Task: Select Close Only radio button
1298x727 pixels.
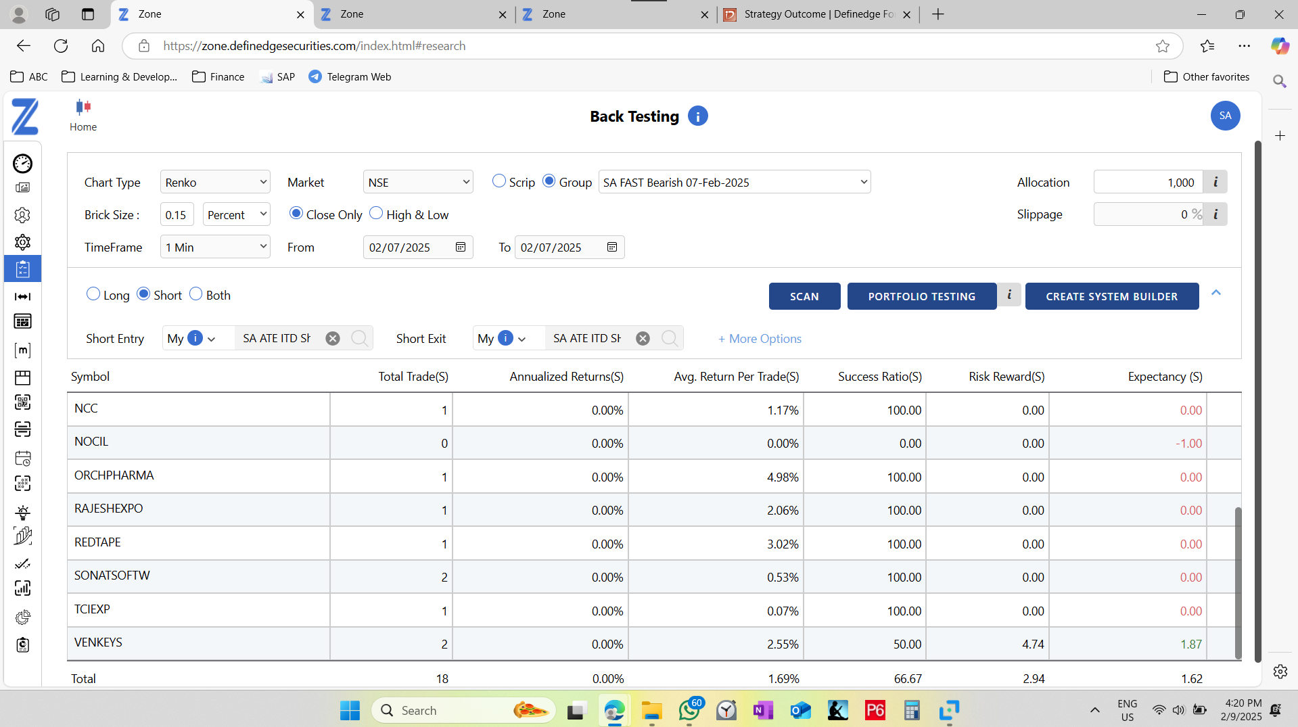Action: click(x=296, y=213)
